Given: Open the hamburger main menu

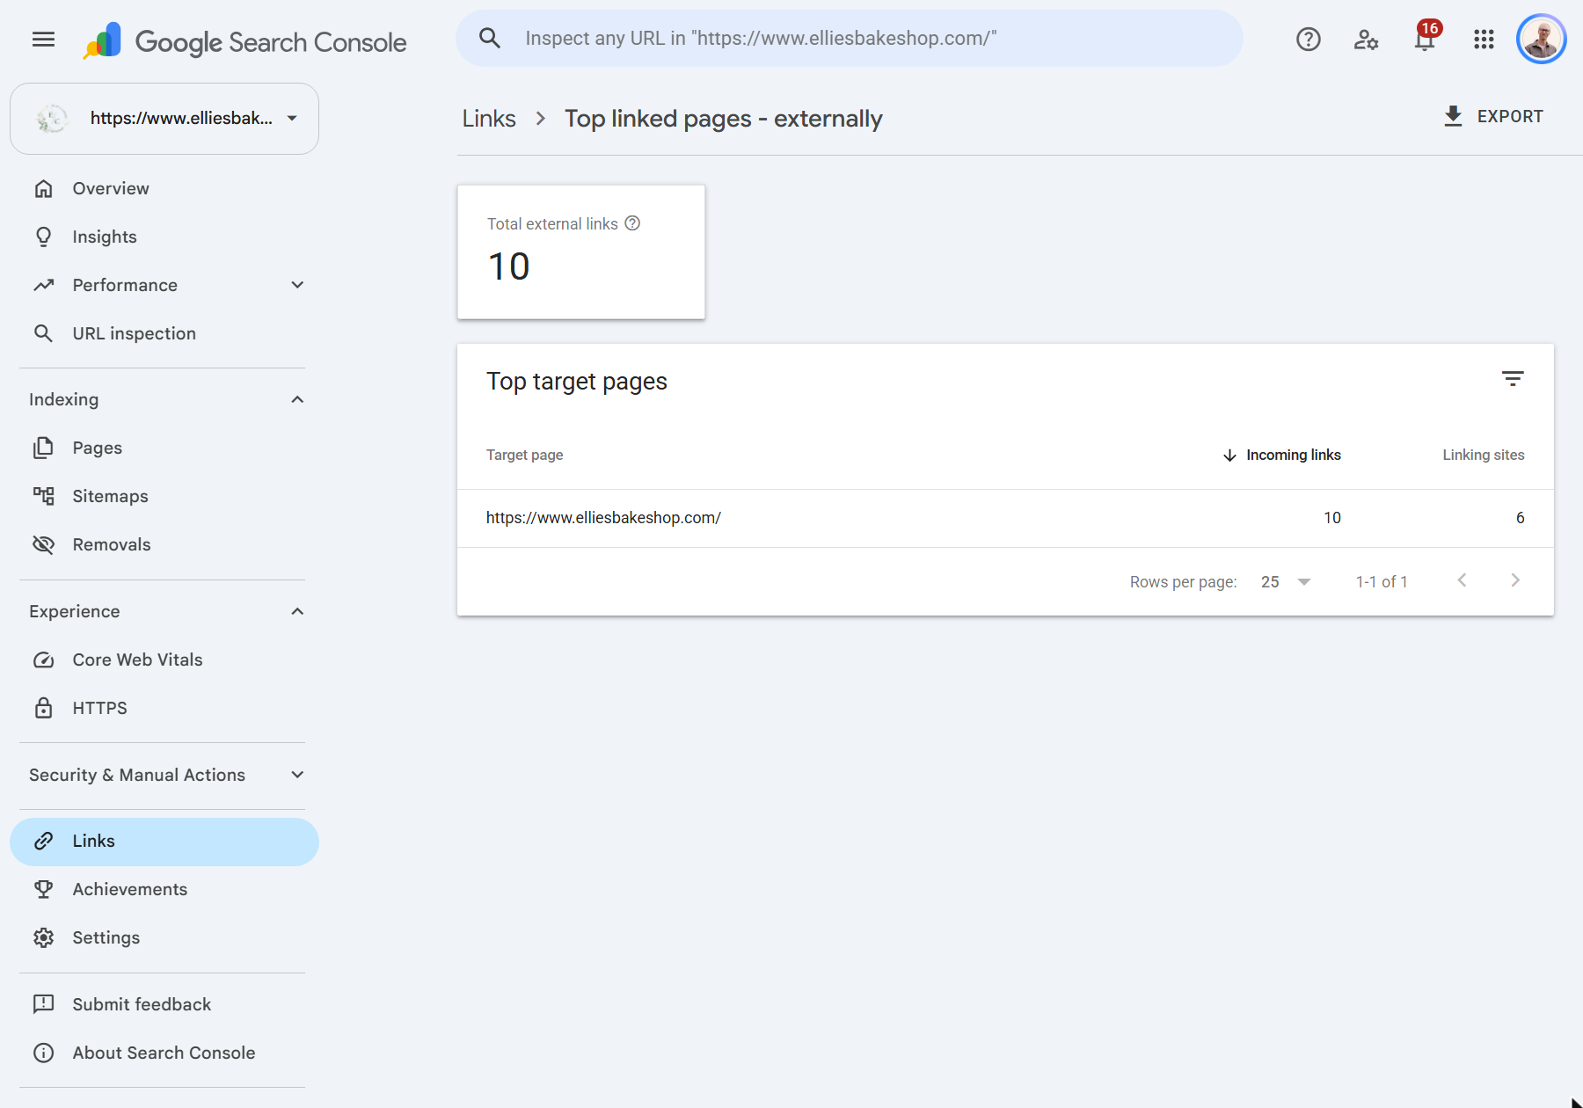Looking at the screenshot, I should pyautogui.click(x=43, y=39).
